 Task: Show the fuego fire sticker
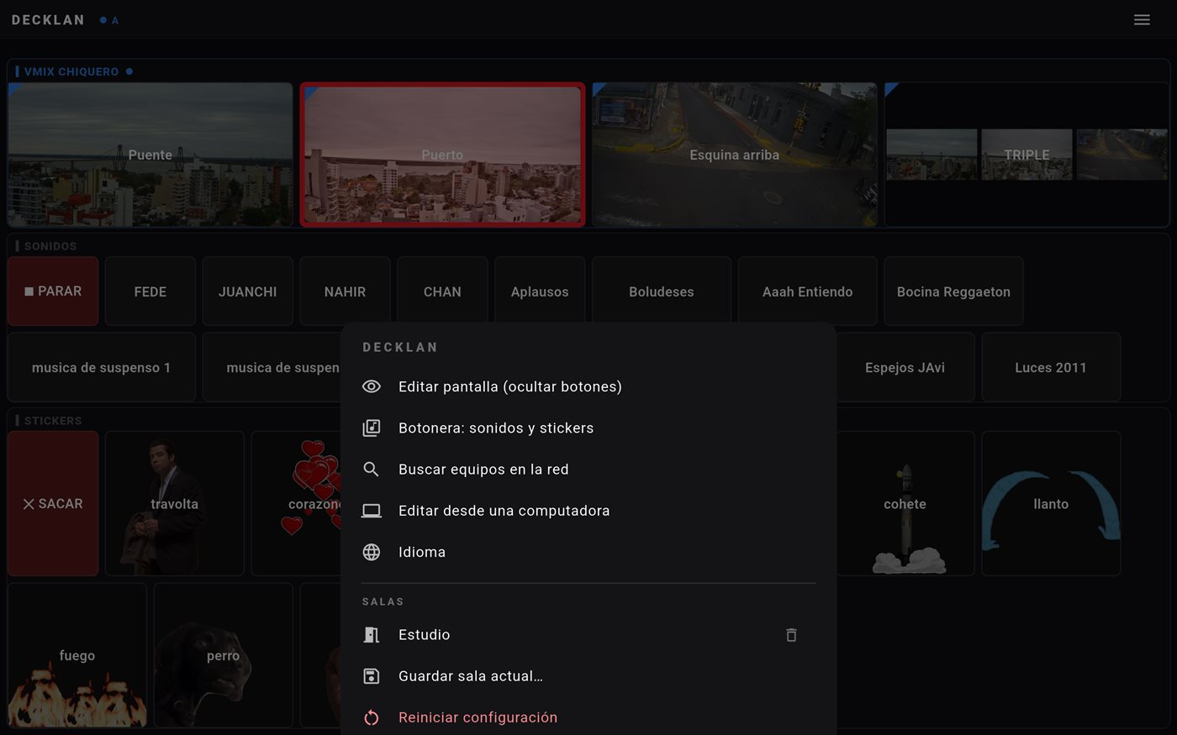(77, 655)
